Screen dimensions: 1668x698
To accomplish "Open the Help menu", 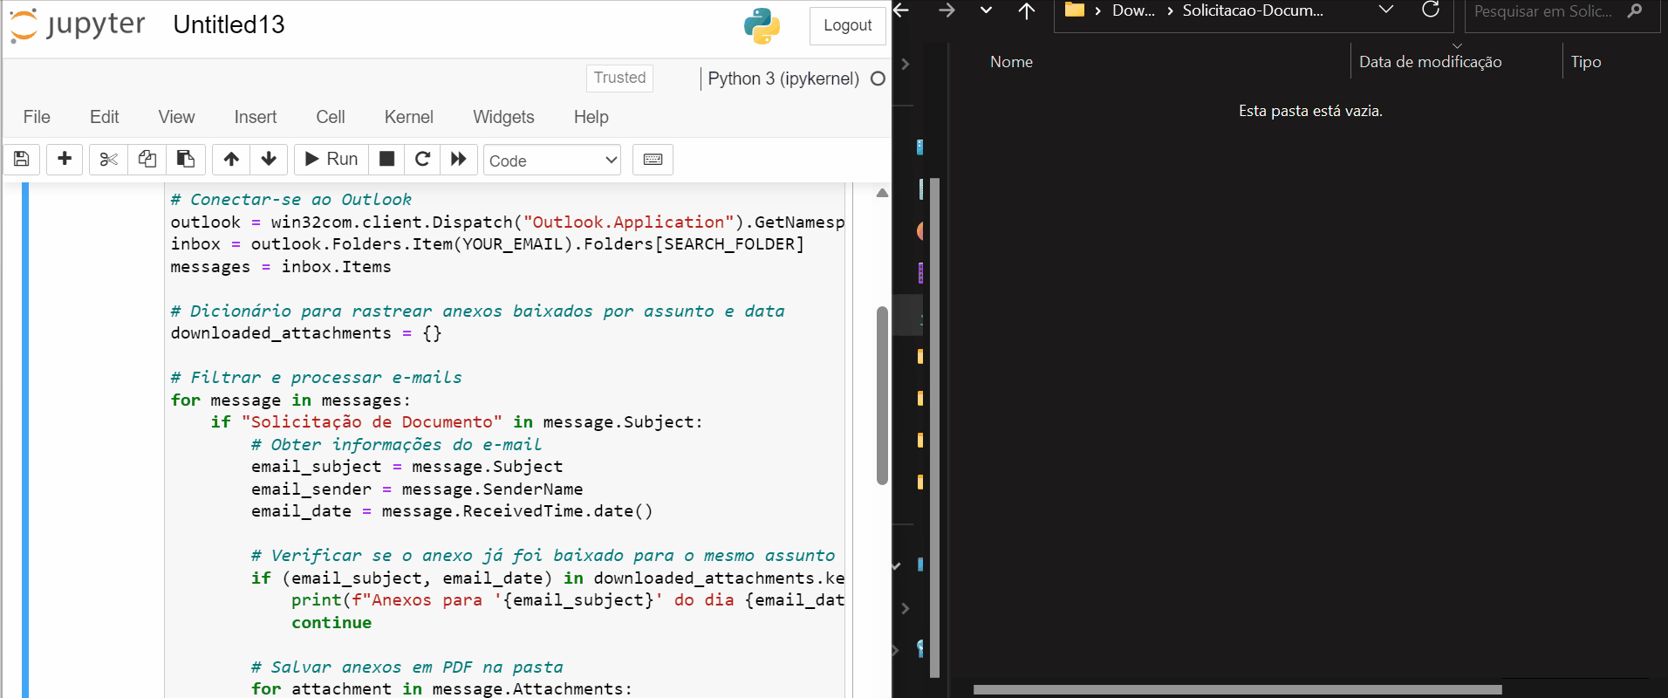I will point(591,117).
